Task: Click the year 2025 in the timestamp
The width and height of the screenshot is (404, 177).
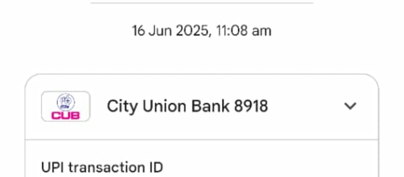Action: click(x=191, y=31)
